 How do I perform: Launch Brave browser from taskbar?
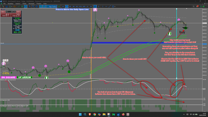90,114
